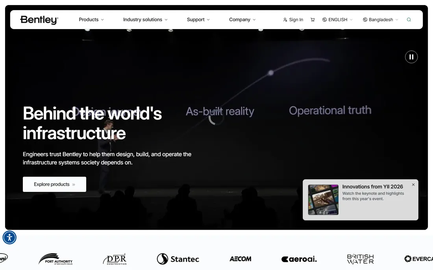433x270 pixels.
Task: Open the search magnifier icon
Action: [409, 20]
